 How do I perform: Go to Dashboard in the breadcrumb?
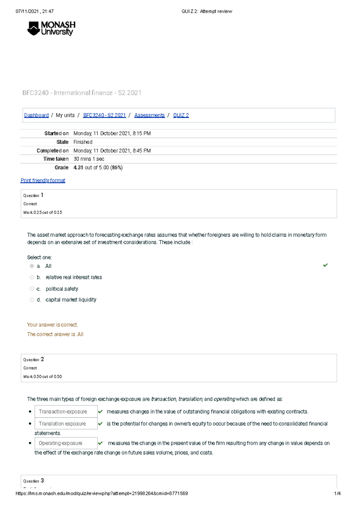(x=36, y=115)
